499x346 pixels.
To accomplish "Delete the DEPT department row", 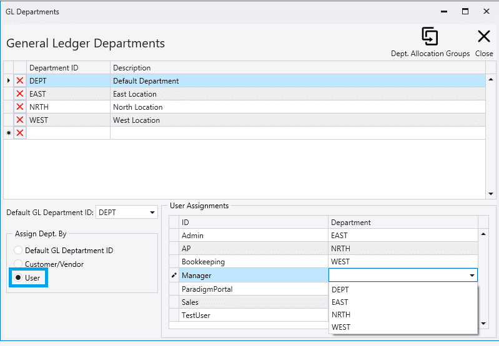I will click(x=20, y=81).
